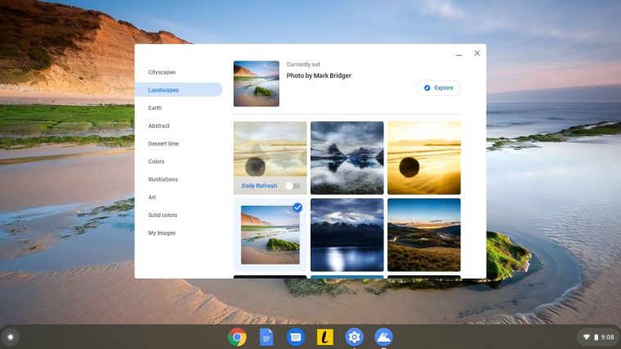Open Settings gear icon in shelf
Screen dimensions: 621x349
coord(354,337)
